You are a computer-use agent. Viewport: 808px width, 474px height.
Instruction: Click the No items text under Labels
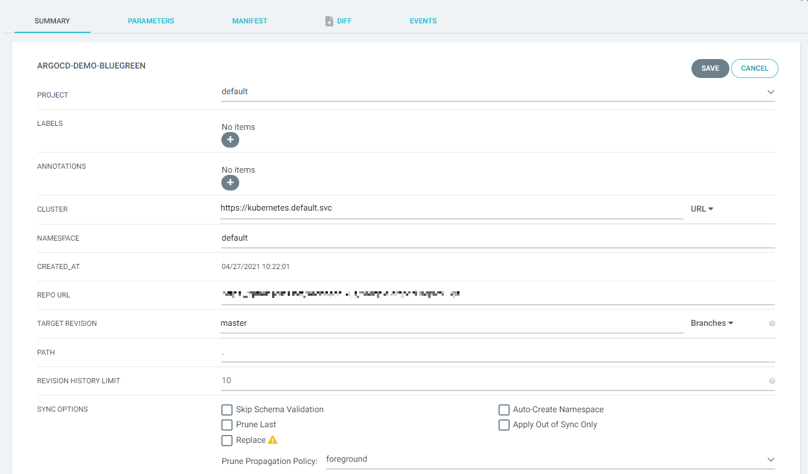click(238, 127)
